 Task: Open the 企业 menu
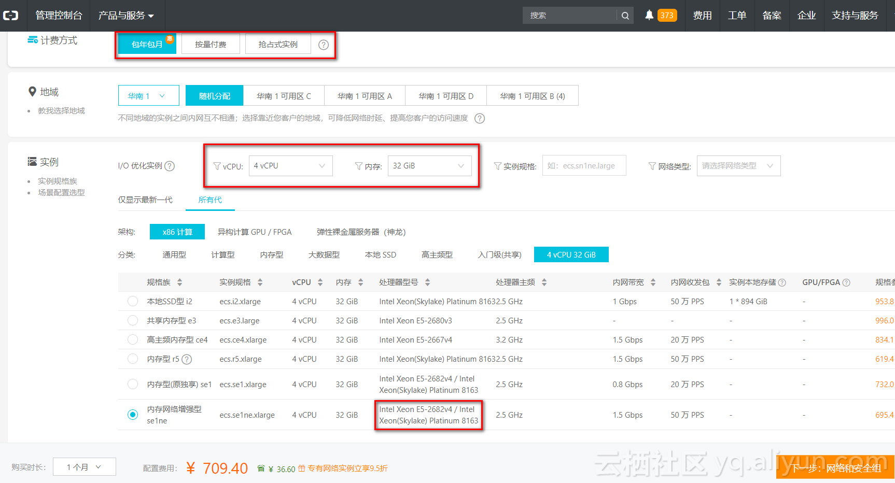(x=806, y=16)
